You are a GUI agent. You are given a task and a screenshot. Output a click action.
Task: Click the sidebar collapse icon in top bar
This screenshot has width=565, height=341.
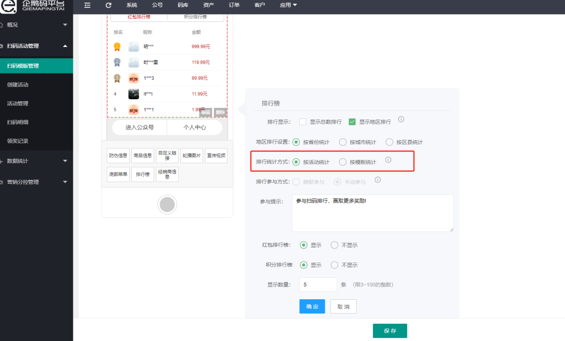point(87,5)
